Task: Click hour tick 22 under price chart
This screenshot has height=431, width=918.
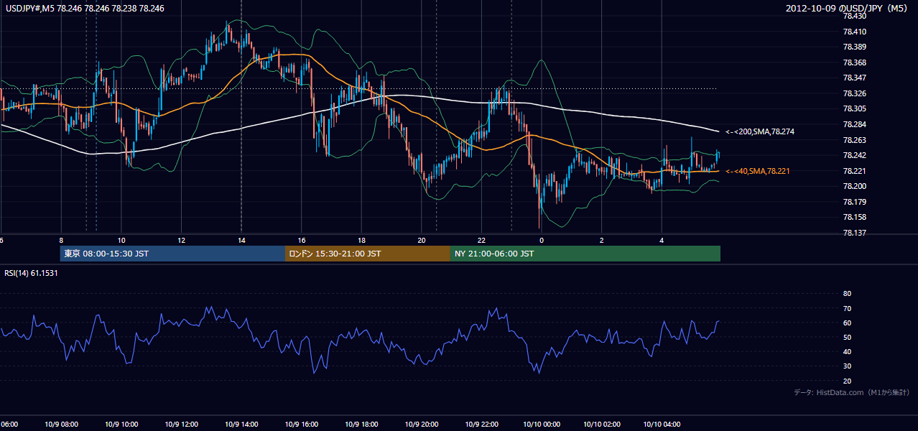Action: [481, 241]
